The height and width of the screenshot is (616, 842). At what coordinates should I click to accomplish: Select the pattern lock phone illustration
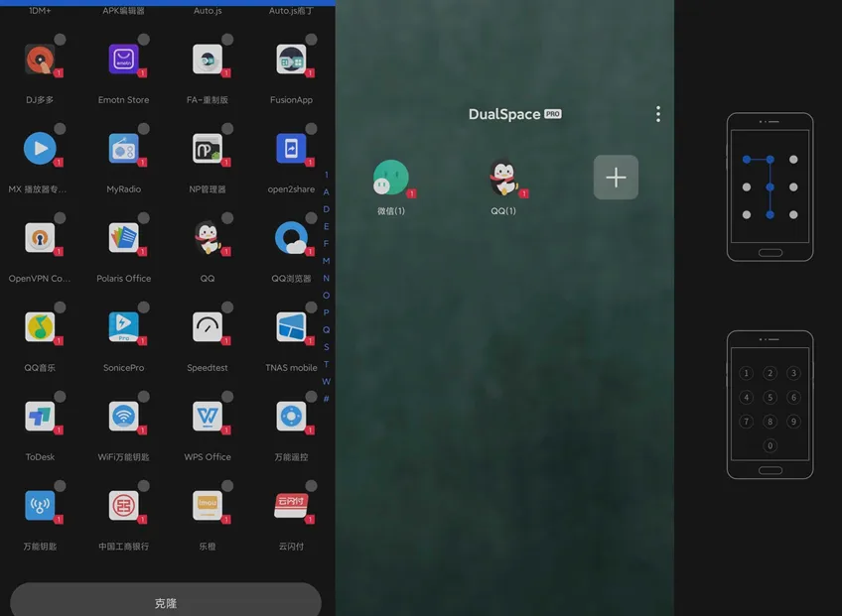click(771, 186)
